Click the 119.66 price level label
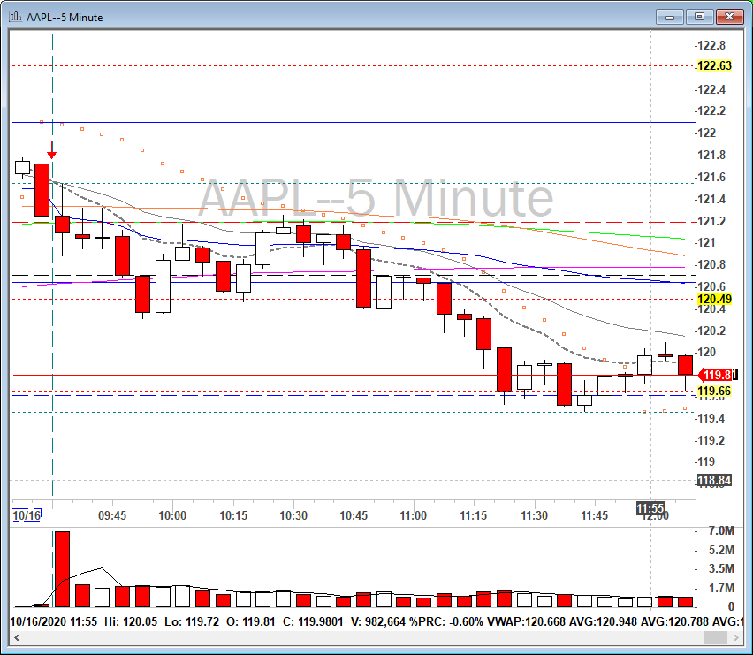 point(714,391)
